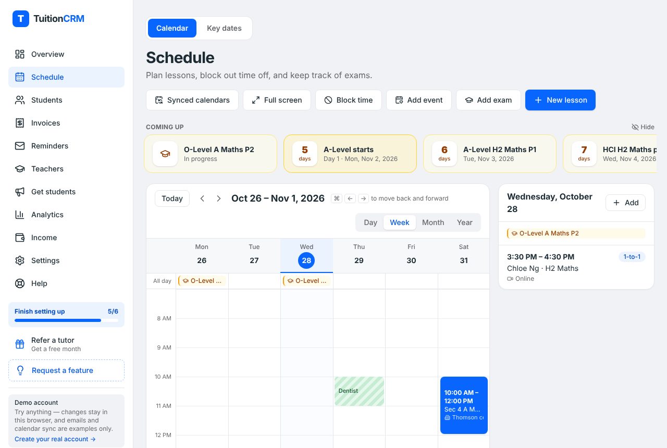Select the Calendar tab
The width and height of the screenshot is (667, 448).
(x=172, y=28)
